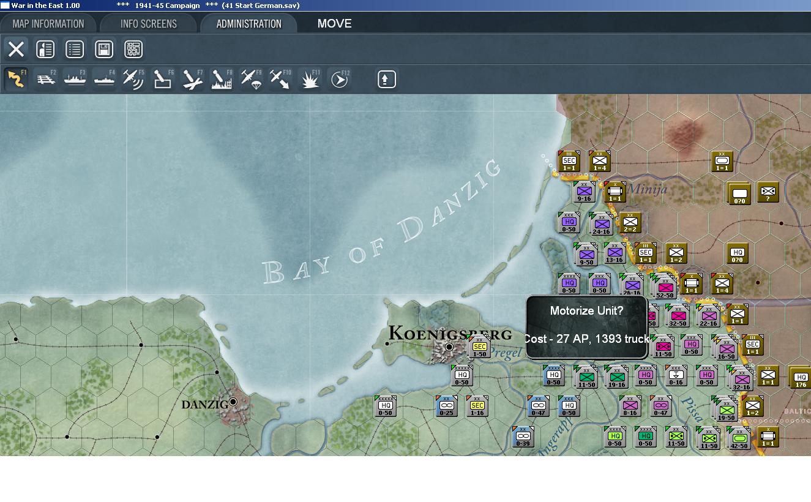This screenshot has height=502, width=811.
Task: Click the Soviet unit marked with ?
Action: point(768,192)
